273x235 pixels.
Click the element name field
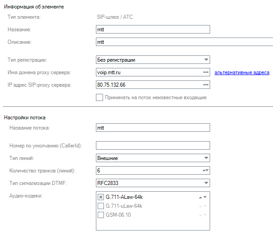point(153,29)
